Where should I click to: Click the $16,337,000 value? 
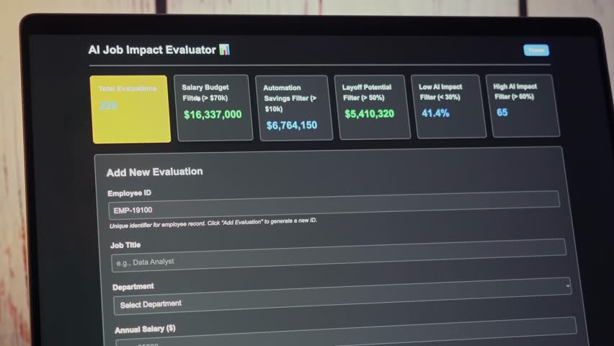(213, 115)
